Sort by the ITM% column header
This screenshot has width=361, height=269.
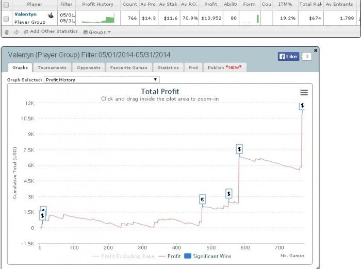pyautogui.click(x=285, y=4)
